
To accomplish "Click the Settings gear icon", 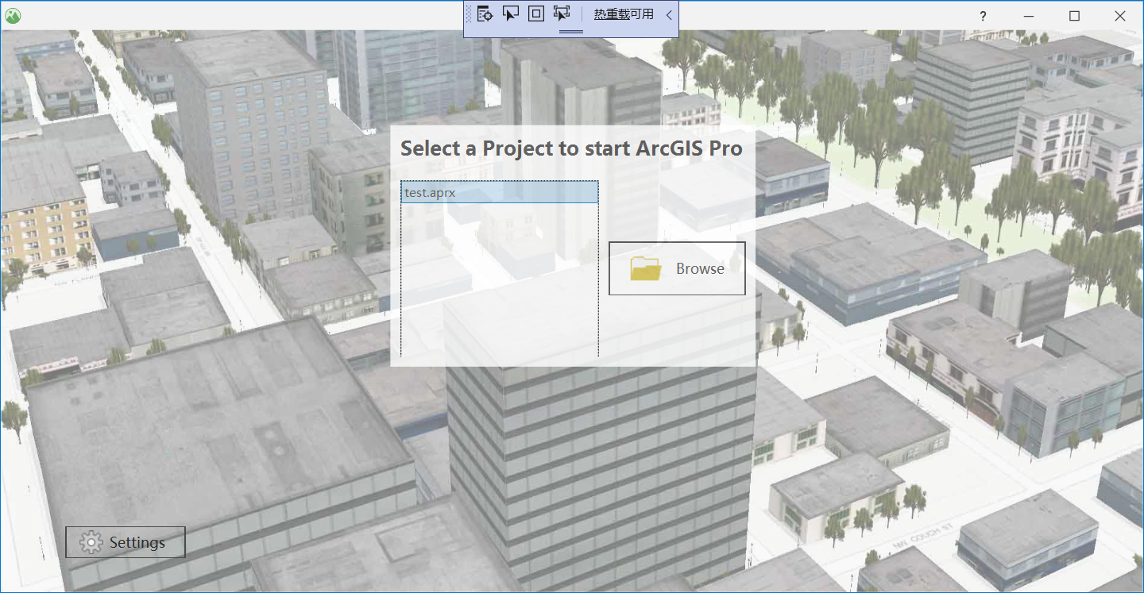I will click(91, 541).
